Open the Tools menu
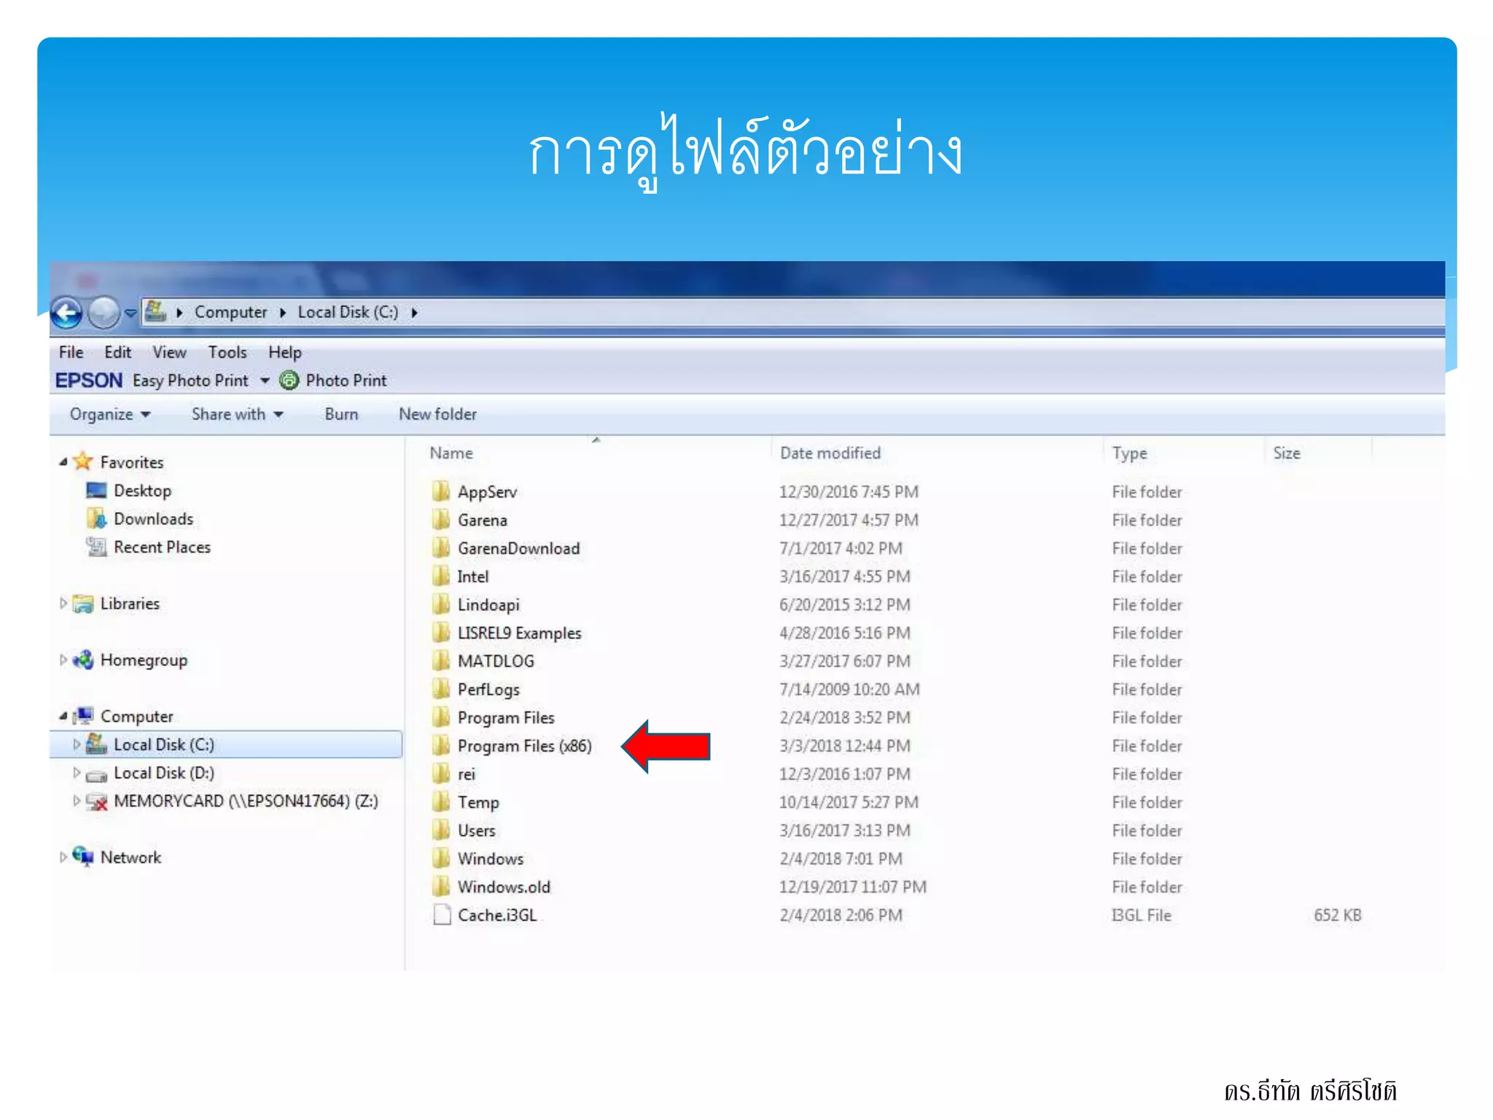Viewport: 1493px width, 1120px height. coord(227,352)
